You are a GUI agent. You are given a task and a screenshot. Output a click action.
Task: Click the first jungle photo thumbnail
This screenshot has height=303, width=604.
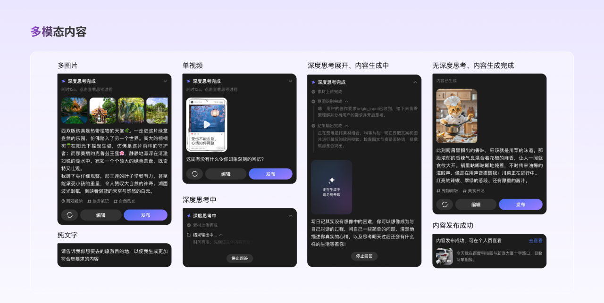74,110
